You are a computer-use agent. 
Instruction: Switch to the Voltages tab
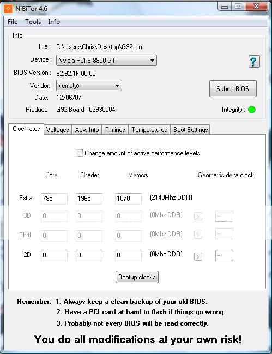coord(58,130)
